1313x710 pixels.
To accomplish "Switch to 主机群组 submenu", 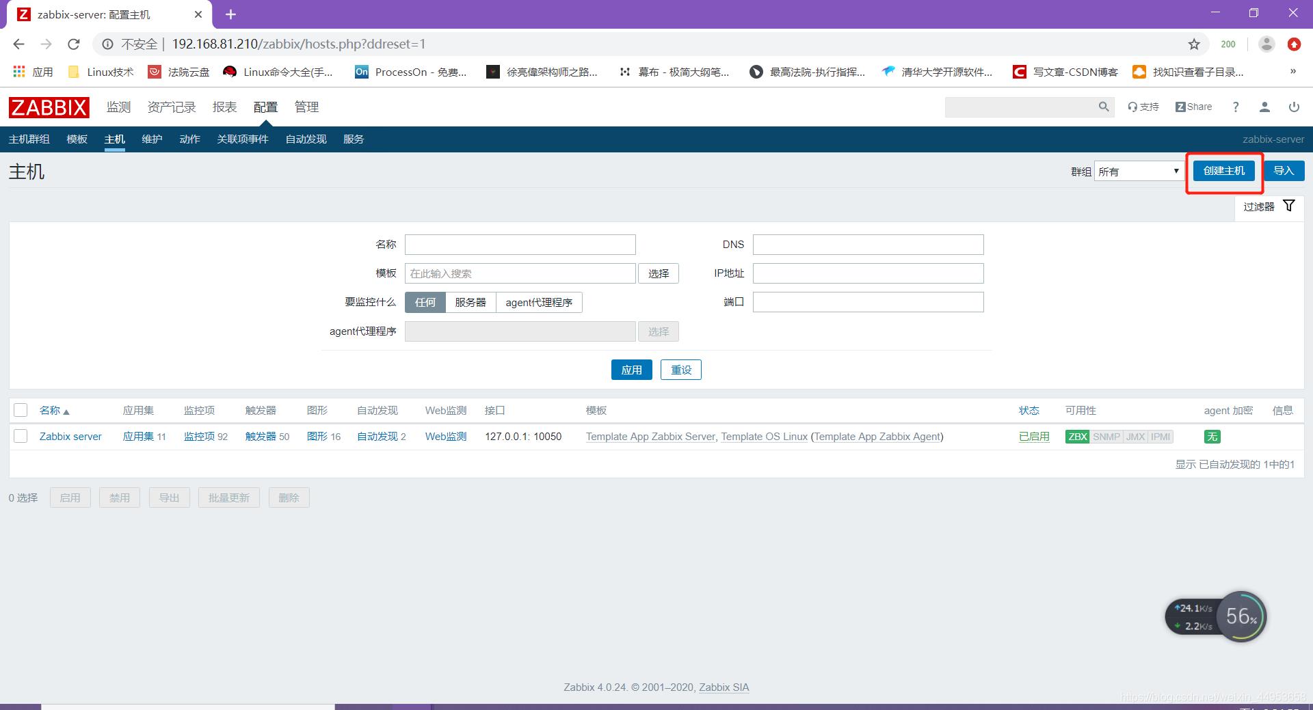I will (29, 139).
